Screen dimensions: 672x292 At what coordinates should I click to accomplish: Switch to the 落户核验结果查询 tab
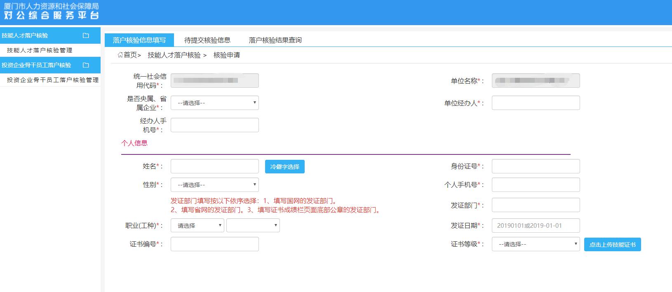click(275, 40)
